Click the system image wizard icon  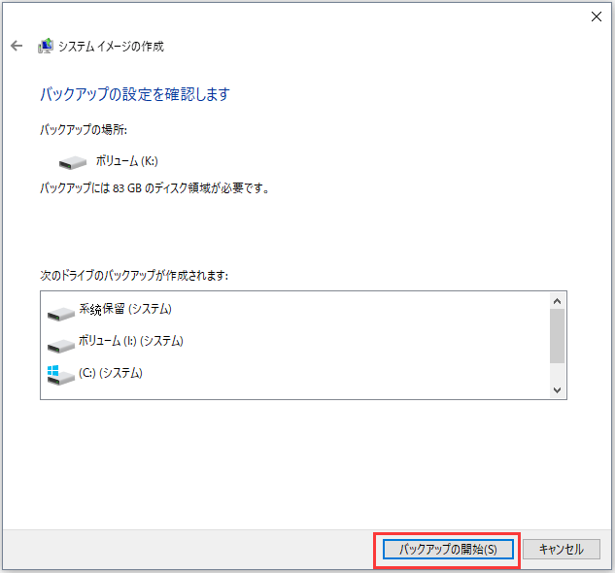[x=46, y=46]
